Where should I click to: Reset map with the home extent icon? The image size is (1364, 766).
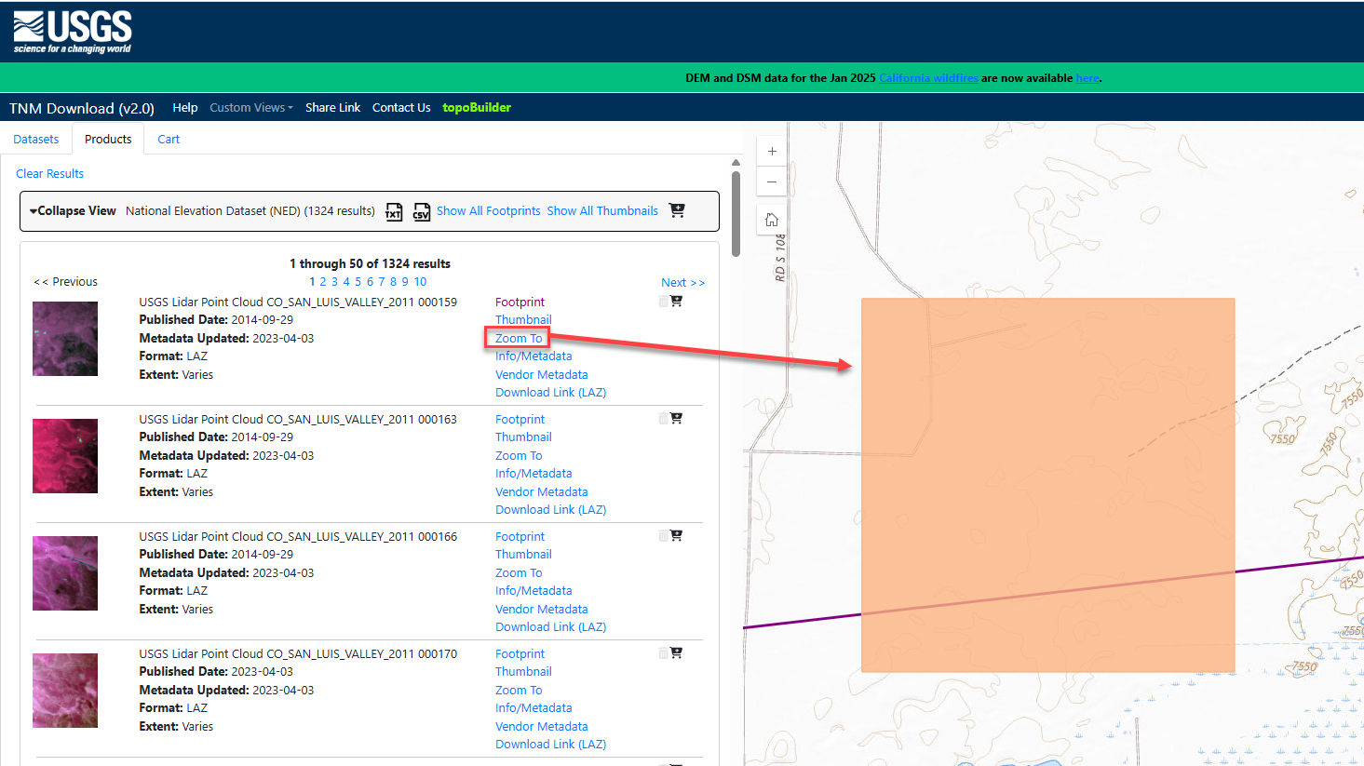coord(772,220)
